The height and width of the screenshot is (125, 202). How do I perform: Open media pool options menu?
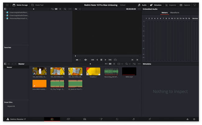(139, 64)
